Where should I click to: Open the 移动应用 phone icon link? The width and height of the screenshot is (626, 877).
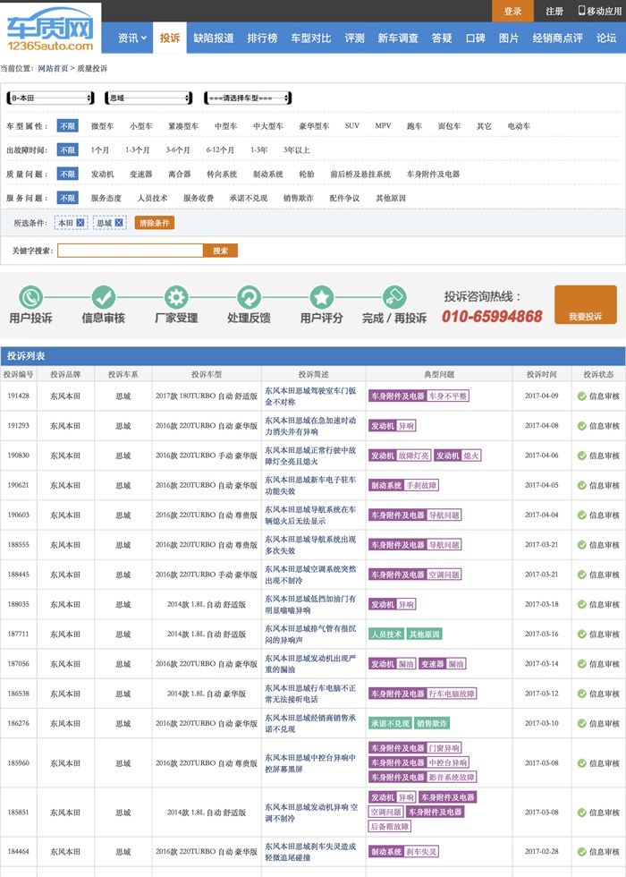pyautogui.click(x=582, y=11)
